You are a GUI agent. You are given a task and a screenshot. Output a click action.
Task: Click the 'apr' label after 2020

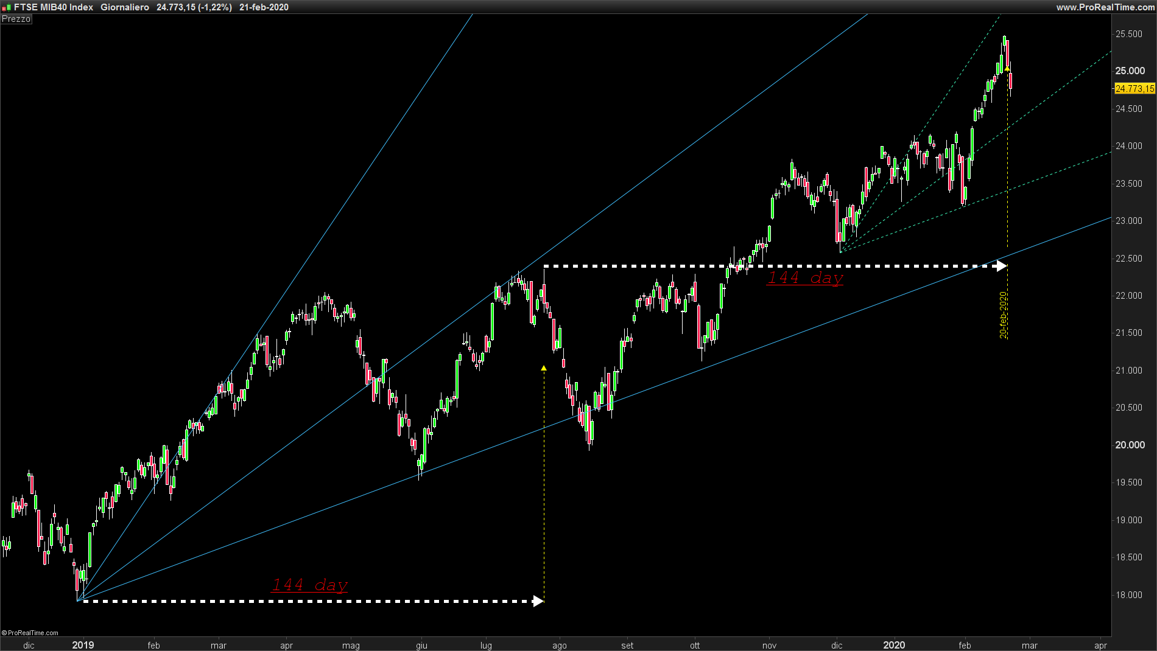(x=1100, y=646)
